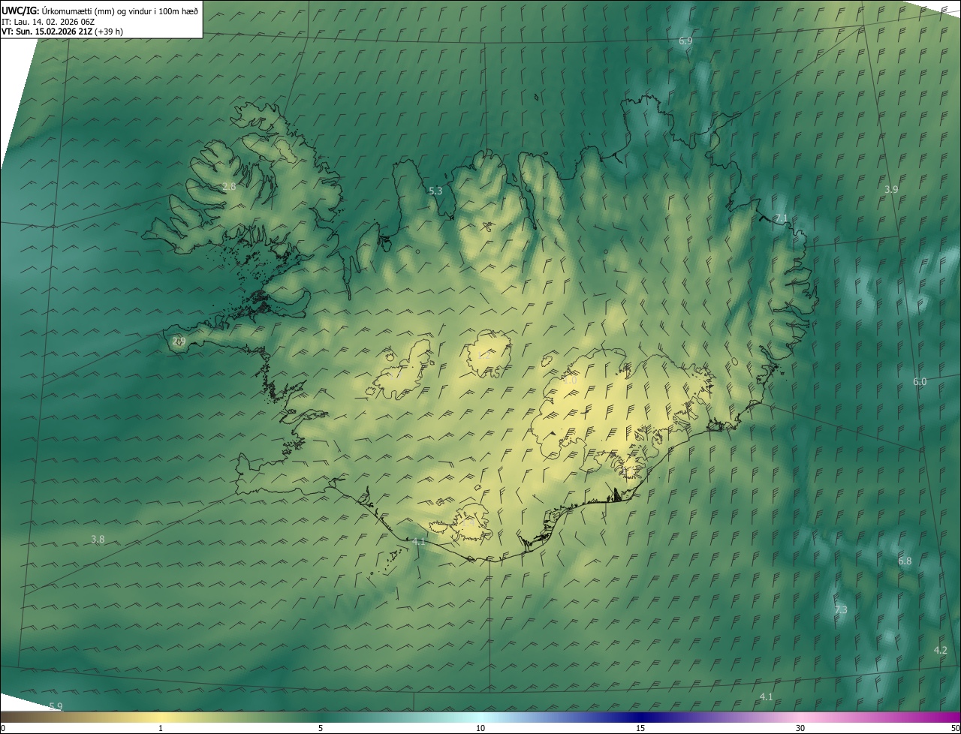Click the 7.1 precipitation value label
The height and width of the screenshot is (734, 961).
[x=782, y=218]
